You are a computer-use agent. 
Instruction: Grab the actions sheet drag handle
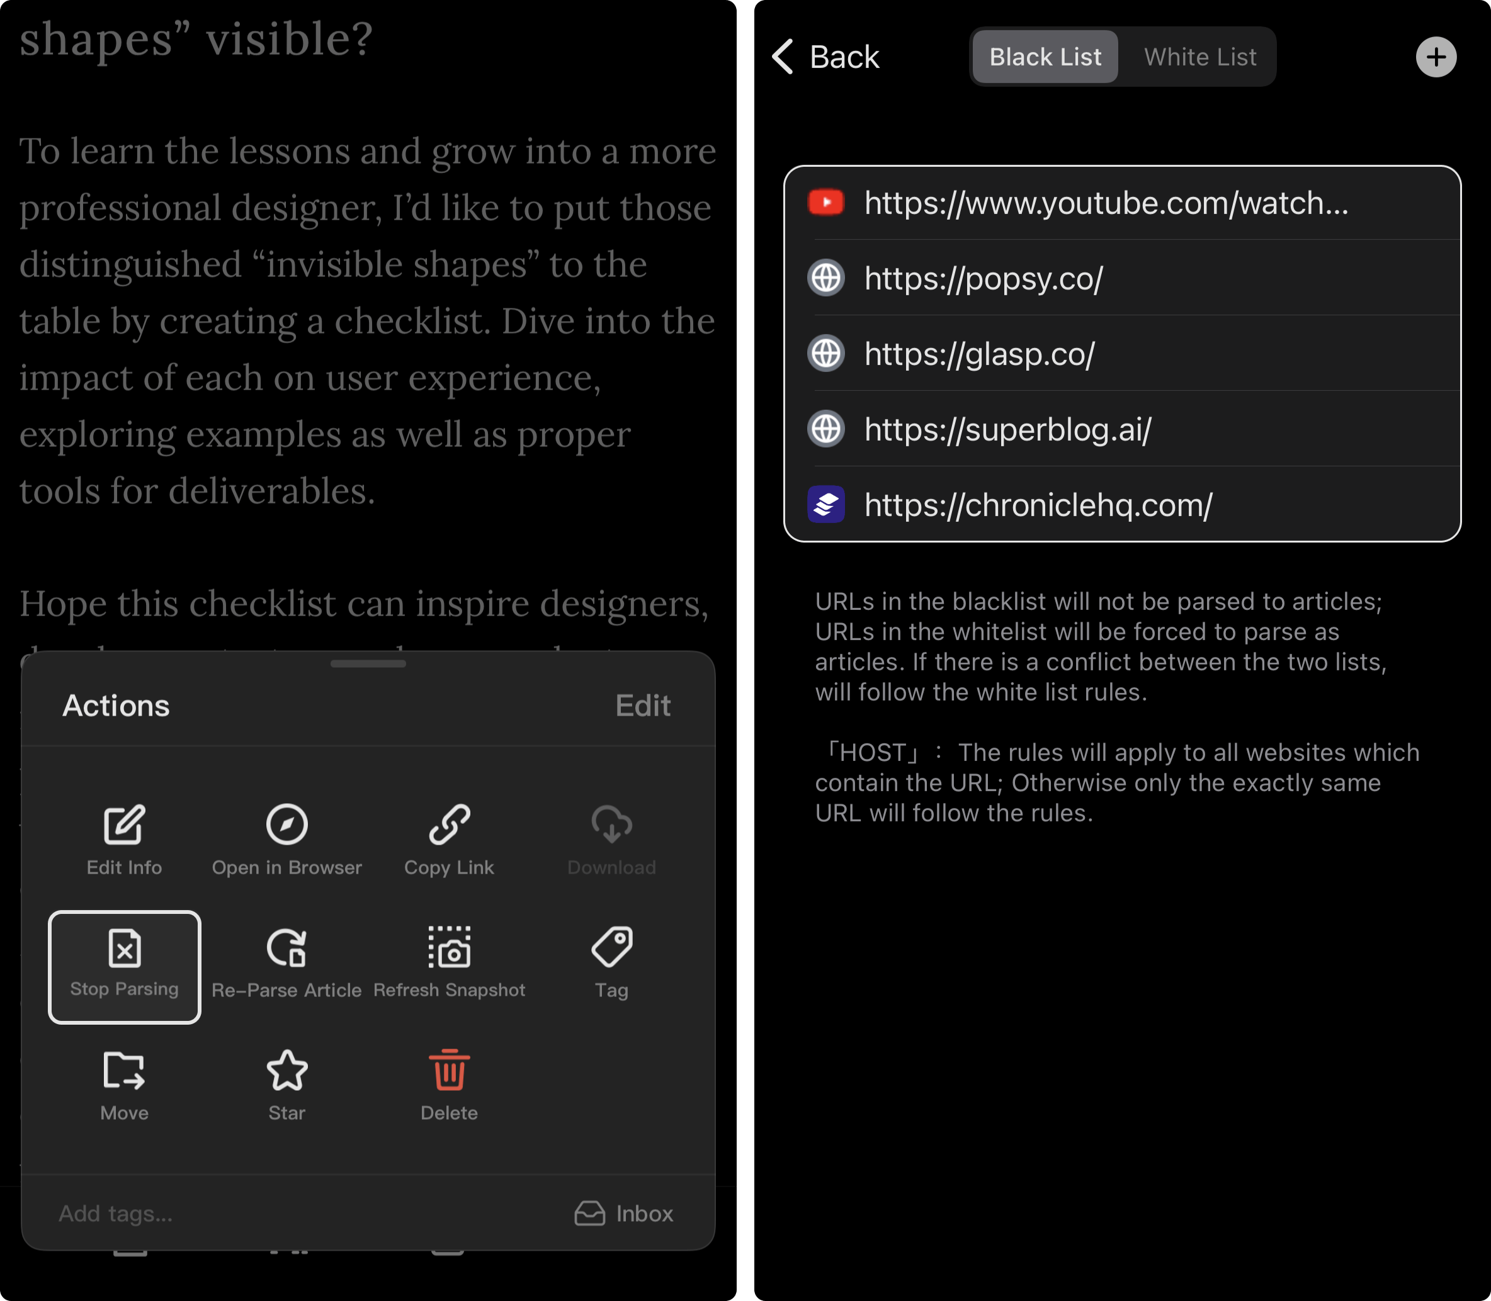368,663
